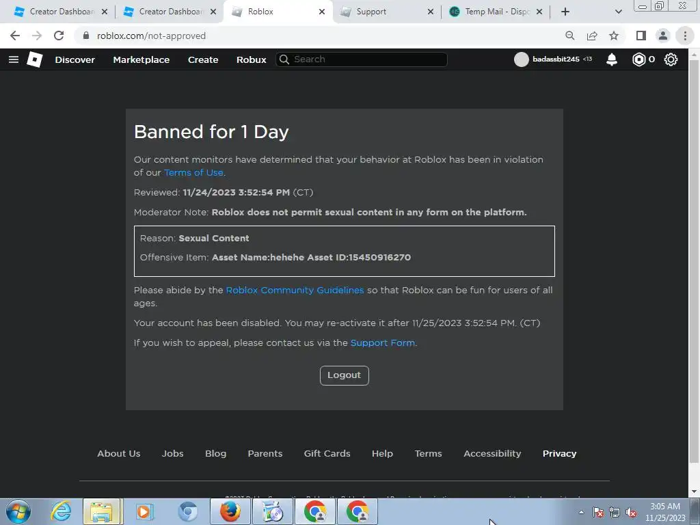
Task: Click the muted volume tray icon
Action: [631, 513]
